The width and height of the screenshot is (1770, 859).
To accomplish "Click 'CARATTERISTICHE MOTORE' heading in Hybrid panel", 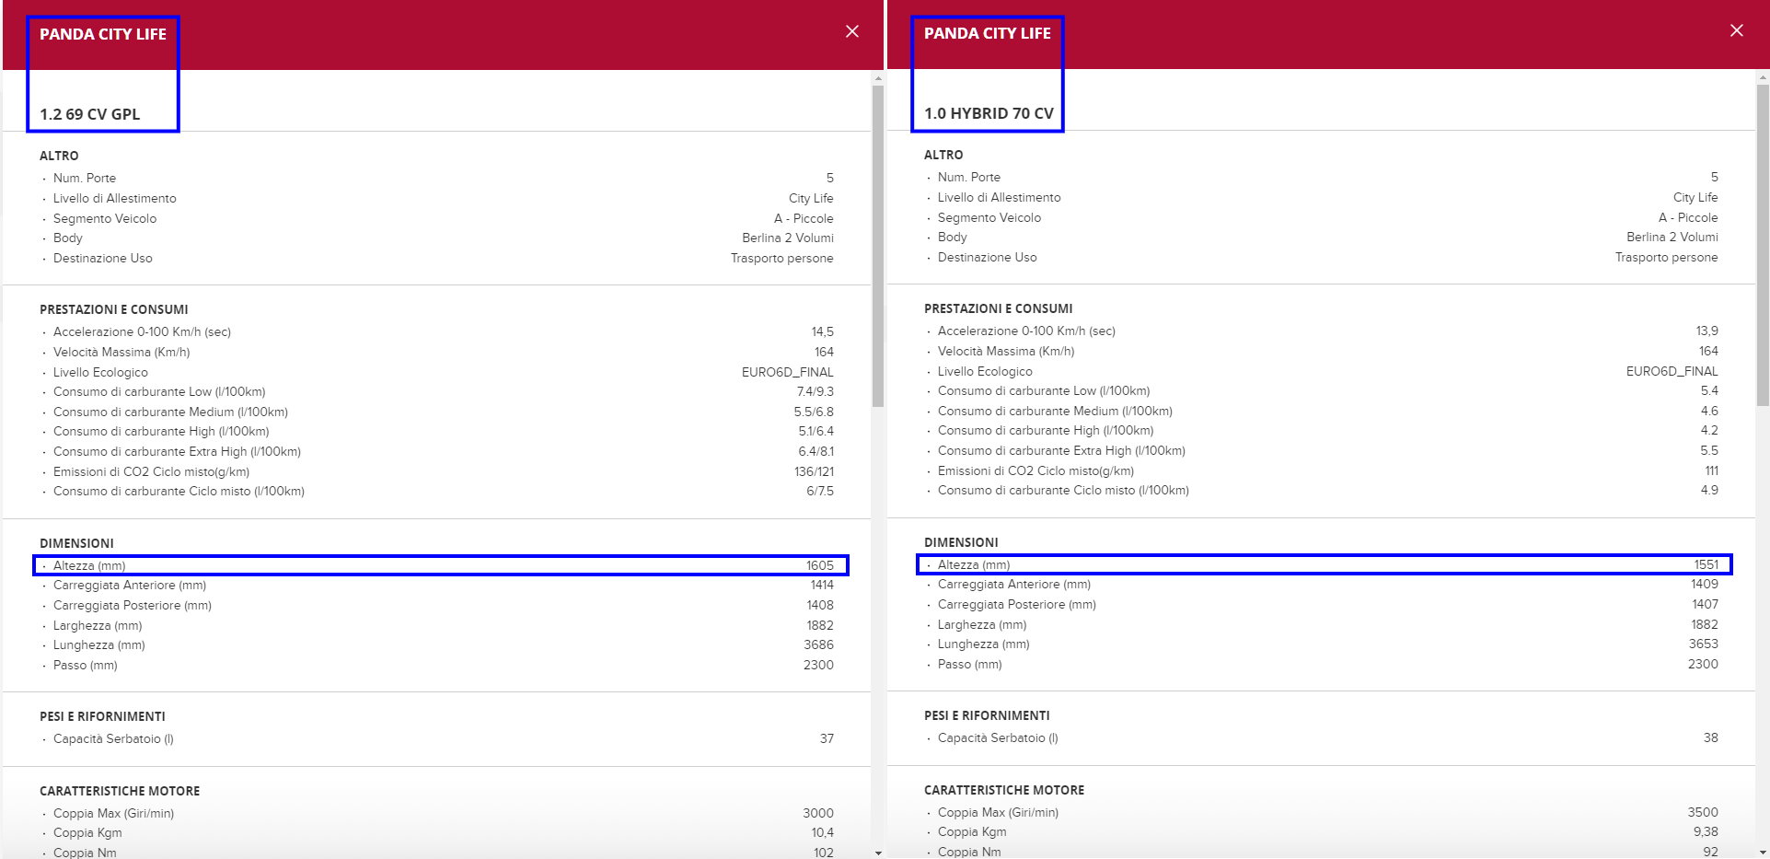I will [1004, 790].
